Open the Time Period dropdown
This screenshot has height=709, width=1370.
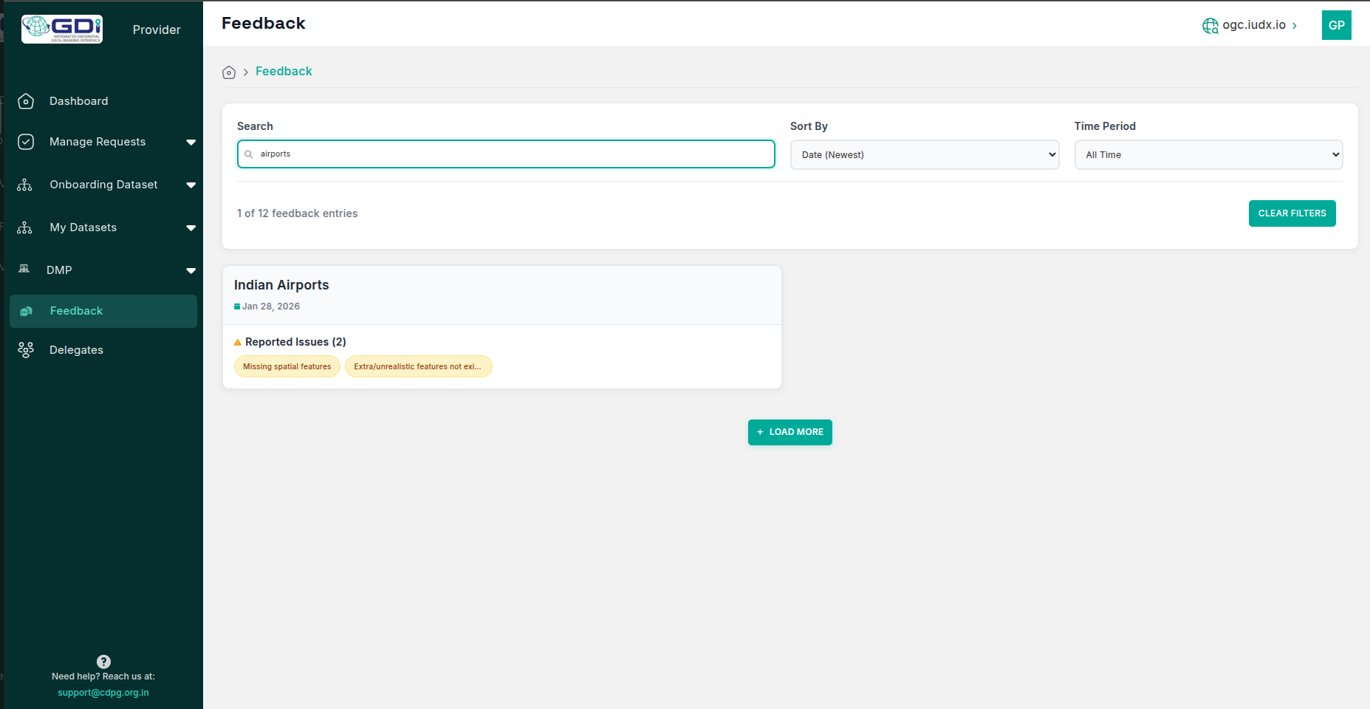1208,155
